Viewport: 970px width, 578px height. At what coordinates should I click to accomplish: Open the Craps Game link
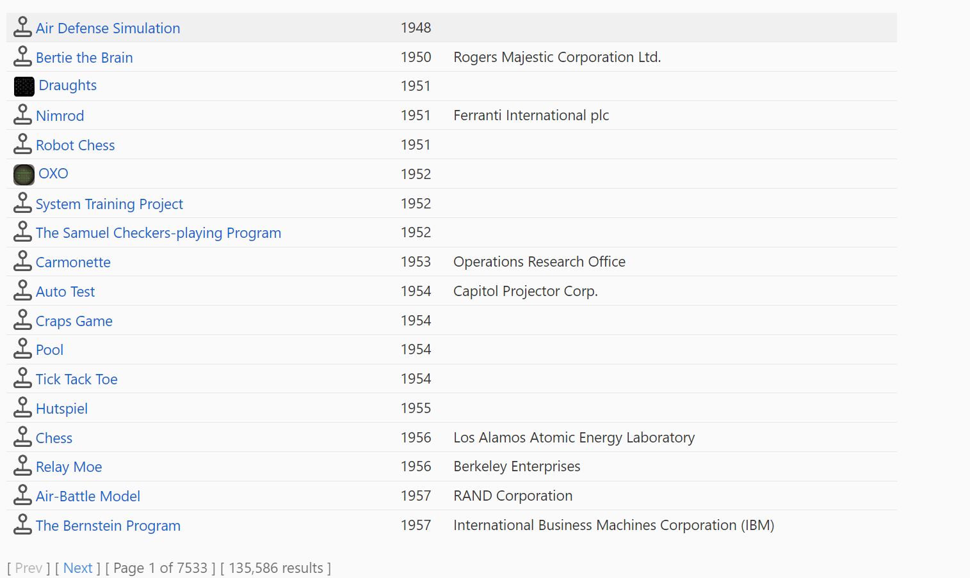(x=74, y=321)
